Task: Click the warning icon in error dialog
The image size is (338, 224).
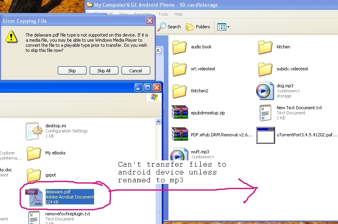Action: tap(11, 37)
